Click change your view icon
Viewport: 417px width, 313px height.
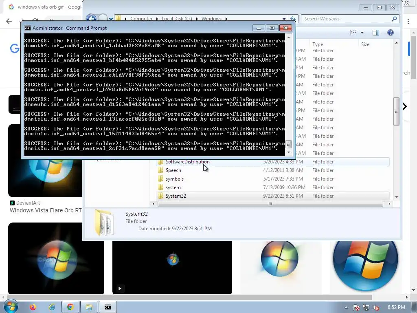(x=353, y=33)
